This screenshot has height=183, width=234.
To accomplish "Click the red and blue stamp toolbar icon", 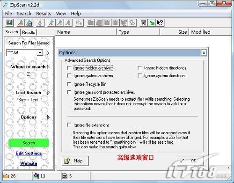I will pos(40,23).
